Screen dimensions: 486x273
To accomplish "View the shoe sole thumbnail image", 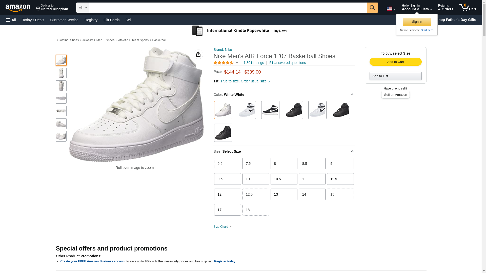I will (61, 98).
